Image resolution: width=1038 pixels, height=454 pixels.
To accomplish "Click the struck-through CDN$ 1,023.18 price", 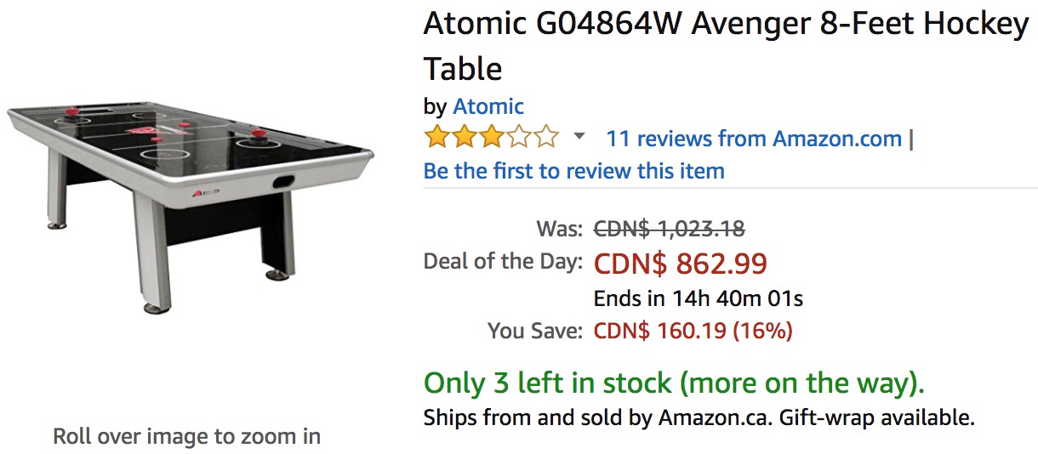I will pos(669,229).
